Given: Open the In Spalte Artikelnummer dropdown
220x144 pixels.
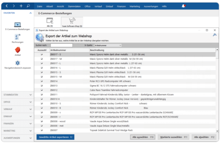Looking at the screenshot, I should 108,45.
